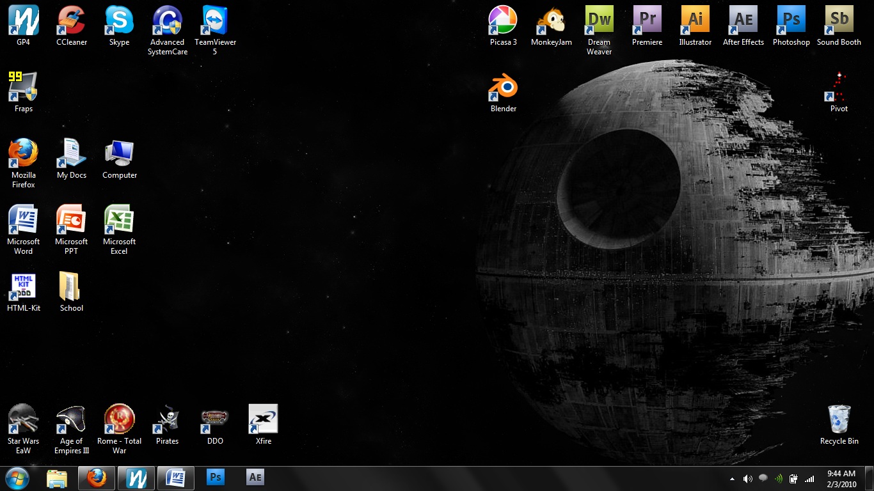The image size is (874, 491).
Task: Open the Windows Start menu
Action: click(x=17, y=478)
